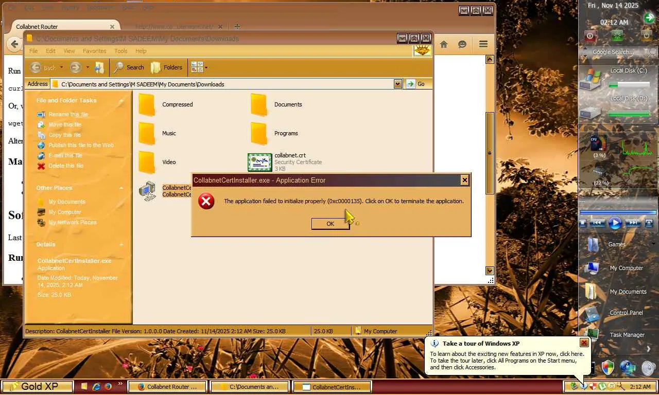Select the CollabnetCertInstaller.exe file icon
The width and height of the screenshot is (659, 395).
pos(148,191)
